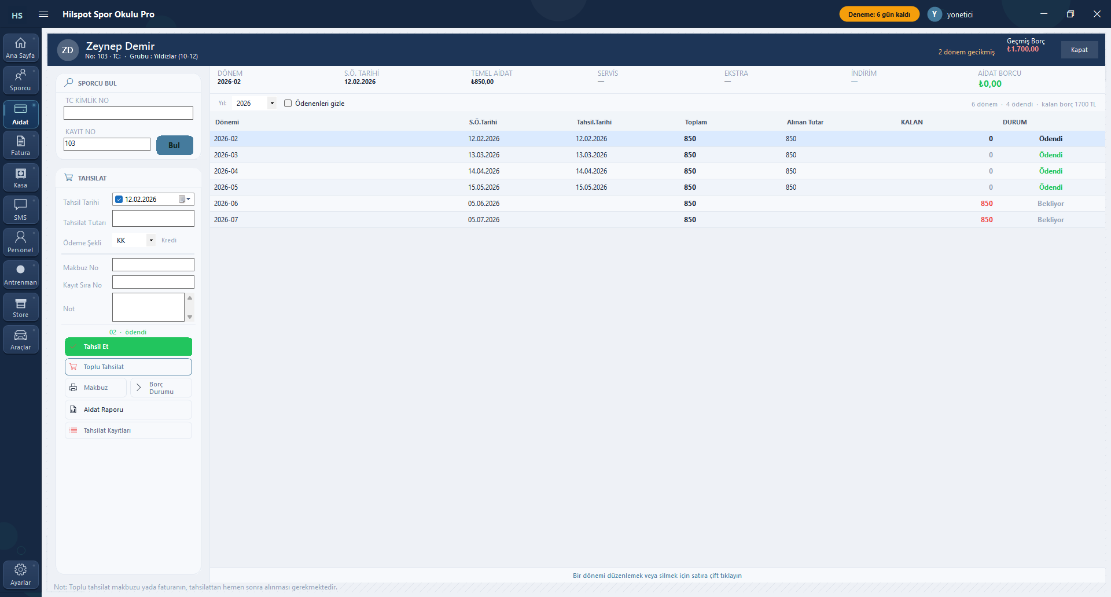The image size is (1111, 597).
Task: Open the Kasa cash section
Action: (20, 178)
